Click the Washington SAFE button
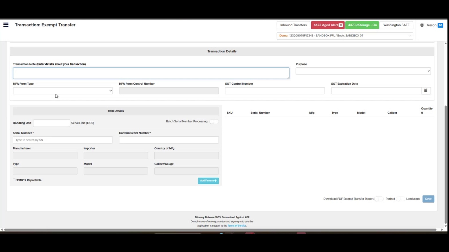This screenshot has width=449, height=252. tap(396, 25)
